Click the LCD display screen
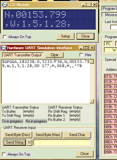 (49, 20)
